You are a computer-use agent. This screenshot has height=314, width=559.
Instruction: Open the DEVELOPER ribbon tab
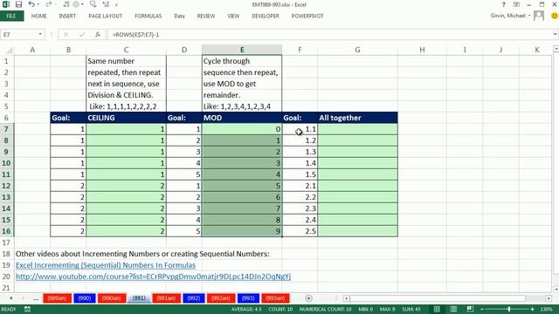click(x=266, y=16)
